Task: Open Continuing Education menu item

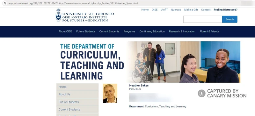Action: (x=152, y=31)
